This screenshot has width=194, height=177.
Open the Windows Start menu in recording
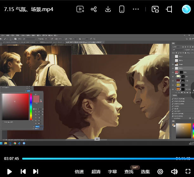[x=1, y=143]
